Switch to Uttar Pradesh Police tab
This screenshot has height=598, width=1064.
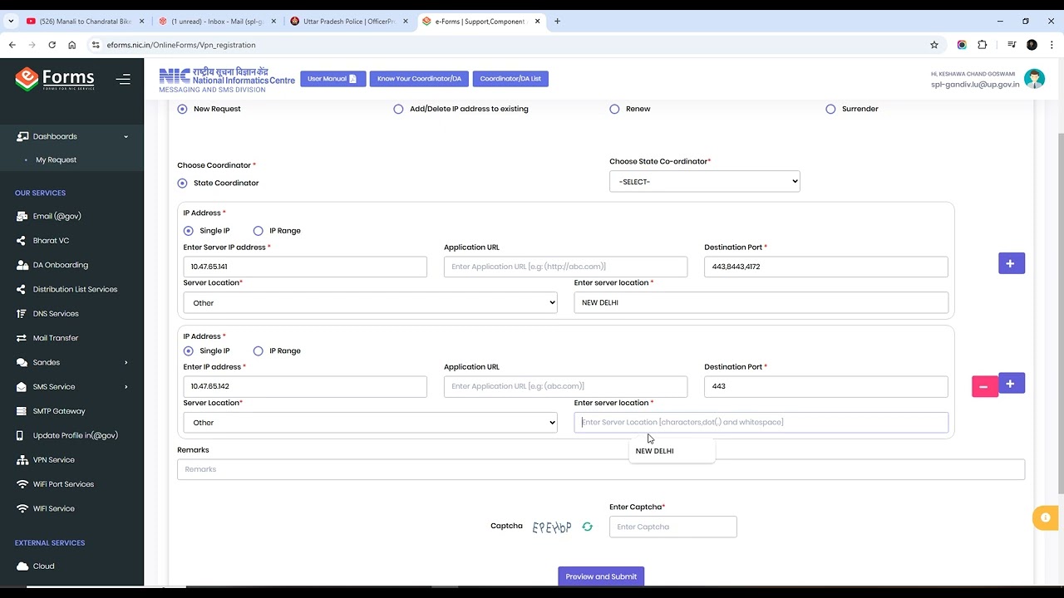coord(349,22)
